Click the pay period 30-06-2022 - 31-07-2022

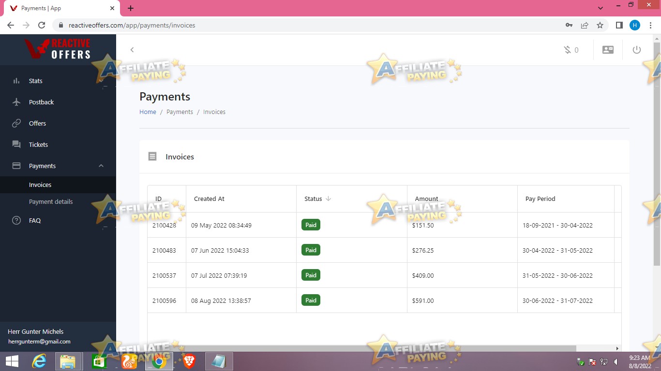557,300
